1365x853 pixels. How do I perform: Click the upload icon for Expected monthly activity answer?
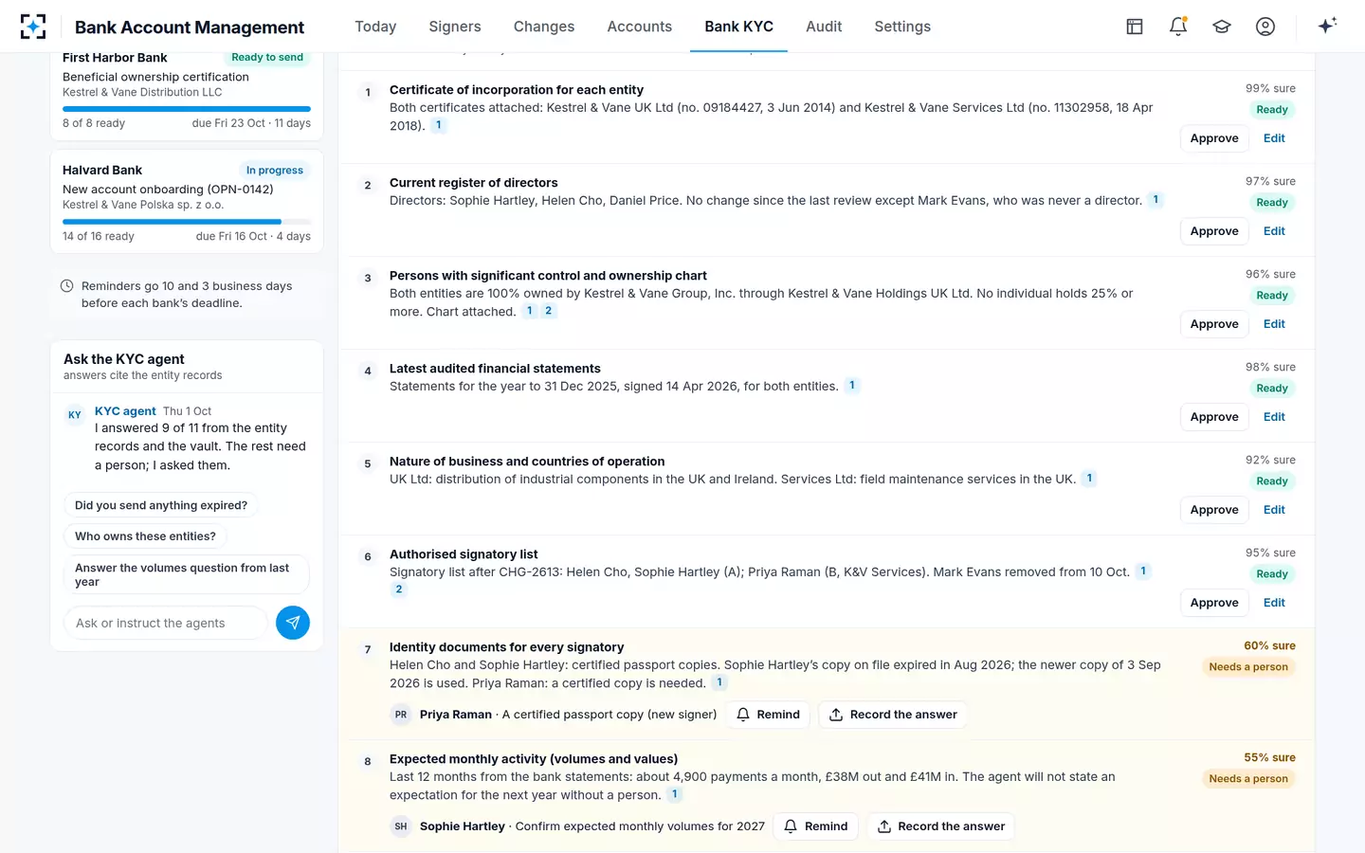click(x=884, y=826)
